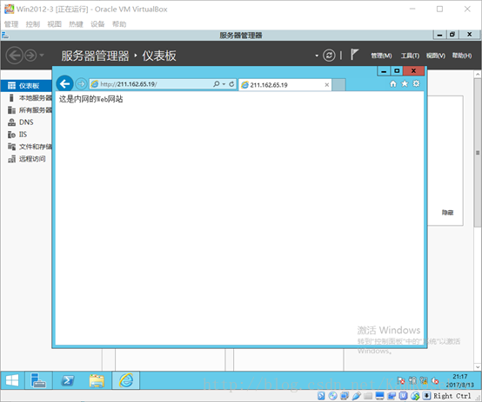Select DNS in the sidebar
Viewport: 482px width, 402px height.
26,122
